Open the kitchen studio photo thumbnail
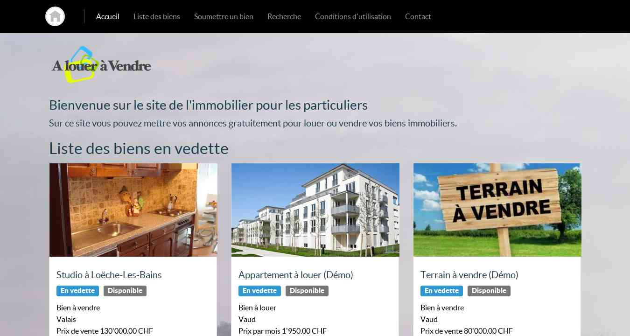The image size is (630, 336). coord(133,210)
